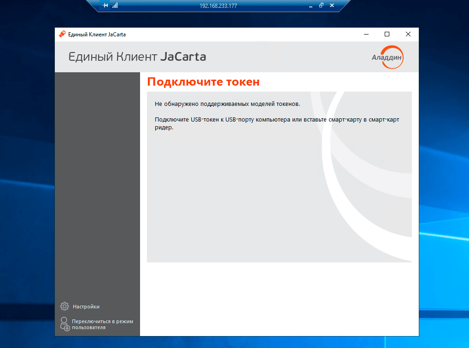Image resolution: width=469 pixels, height=348 pixels.
Task: Minimize the JaCarta window
Action: 366,34
